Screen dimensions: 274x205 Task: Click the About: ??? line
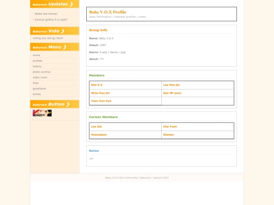tap(96, 59)
